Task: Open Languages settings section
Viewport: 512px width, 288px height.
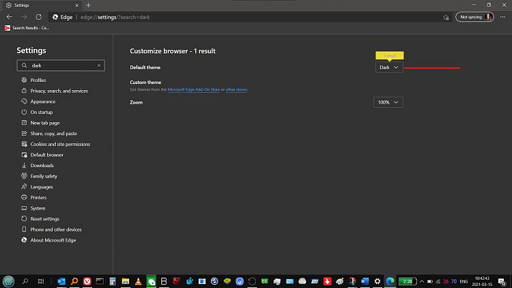Action: 42,187
